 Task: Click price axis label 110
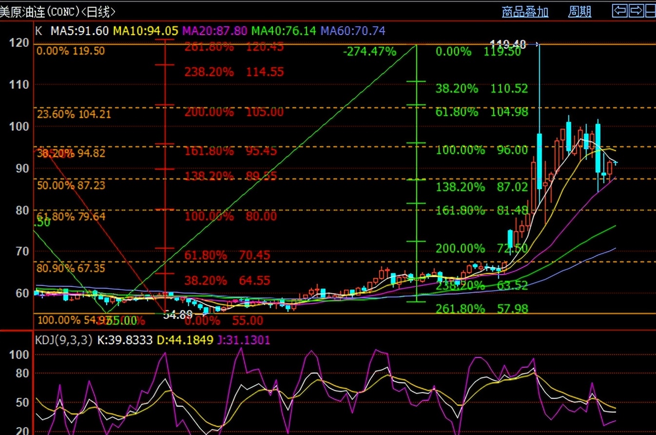[x=19, y=84]
